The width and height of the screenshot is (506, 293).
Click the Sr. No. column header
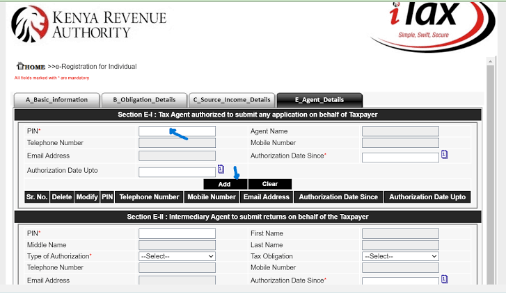[37, 197]
